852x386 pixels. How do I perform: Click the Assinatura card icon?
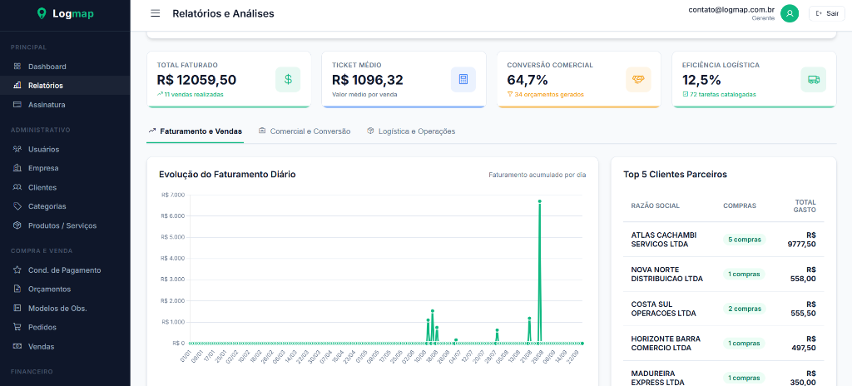tap(17, 104)
